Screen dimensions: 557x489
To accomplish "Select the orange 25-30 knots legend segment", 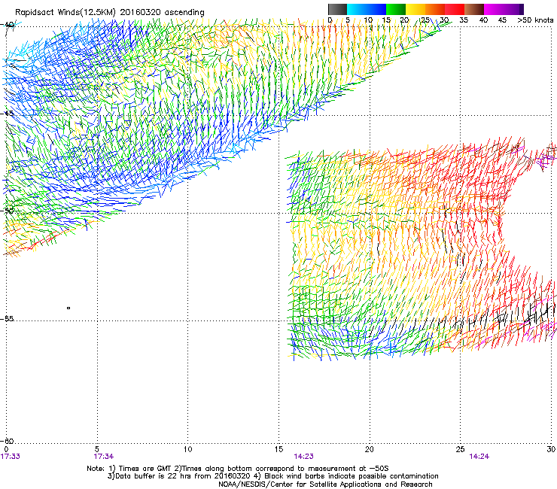I will [435, 9].
